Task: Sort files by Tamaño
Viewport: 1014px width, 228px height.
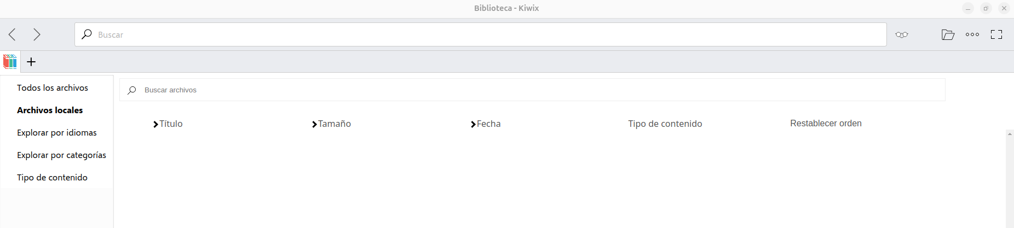Action: pos(331,124)
